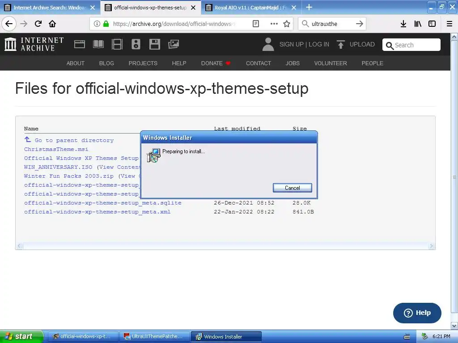Viewport: 458px width, 343px height.
Task: Click the system tray icon next to clock
Action: click(425, 337)
